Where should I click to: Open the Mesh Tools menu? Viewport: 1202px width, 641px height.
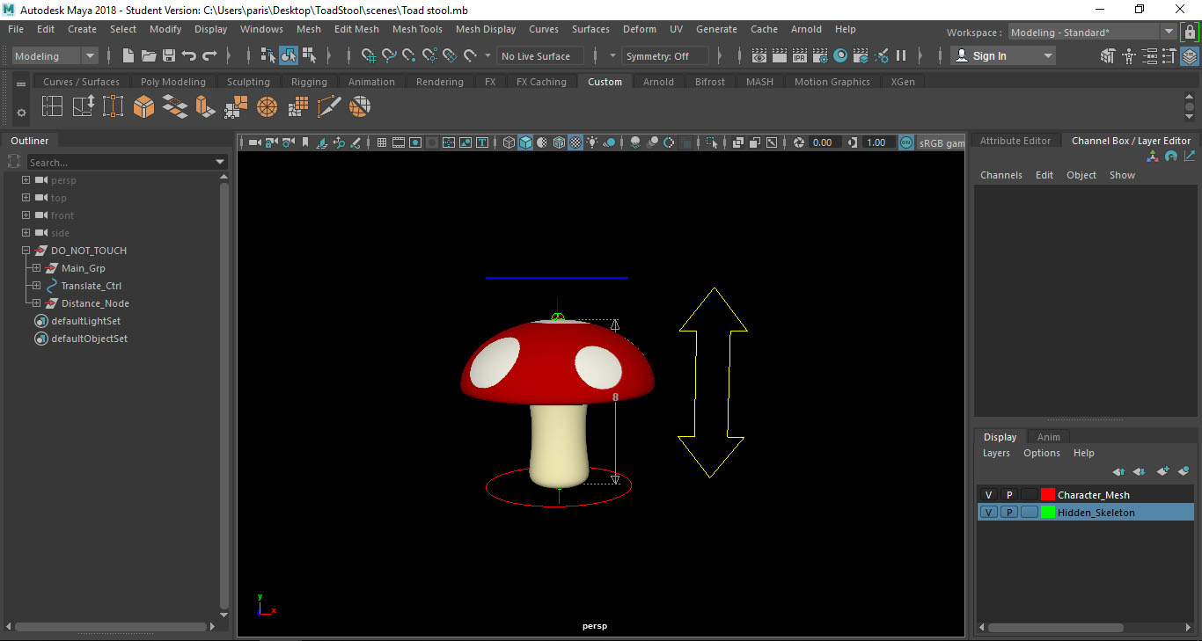pyautogui.click(x=417, y=29)
